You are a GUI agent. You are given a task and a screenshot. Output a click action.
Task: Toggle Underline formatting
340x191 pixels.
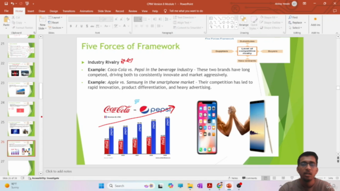click(x=81, y=26)
